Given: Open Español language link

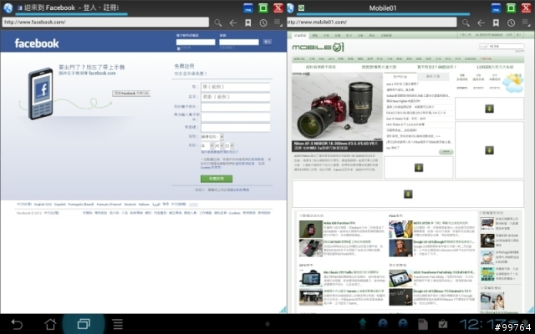Looking at the screenshot, I should tap(59, 204).
